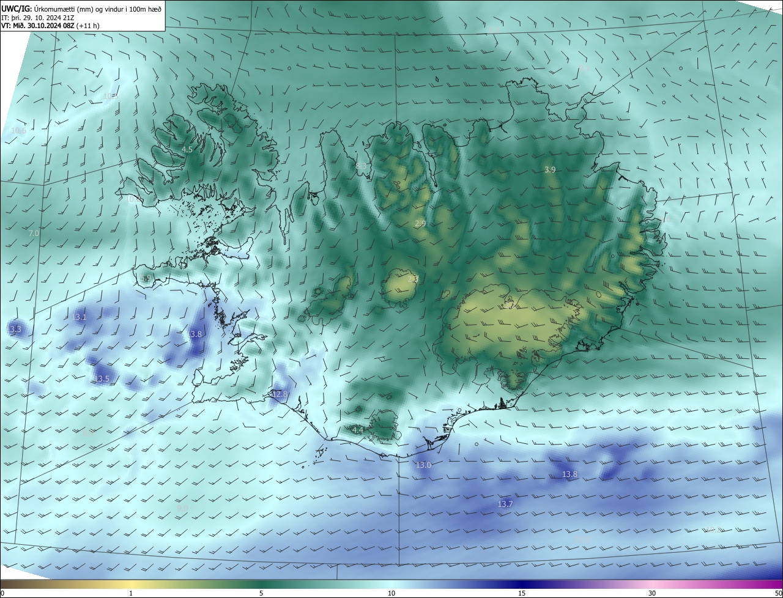The image size is (783, 598).
Task: Click the 10.5 value on the map
Action: (x=110, y=96)
